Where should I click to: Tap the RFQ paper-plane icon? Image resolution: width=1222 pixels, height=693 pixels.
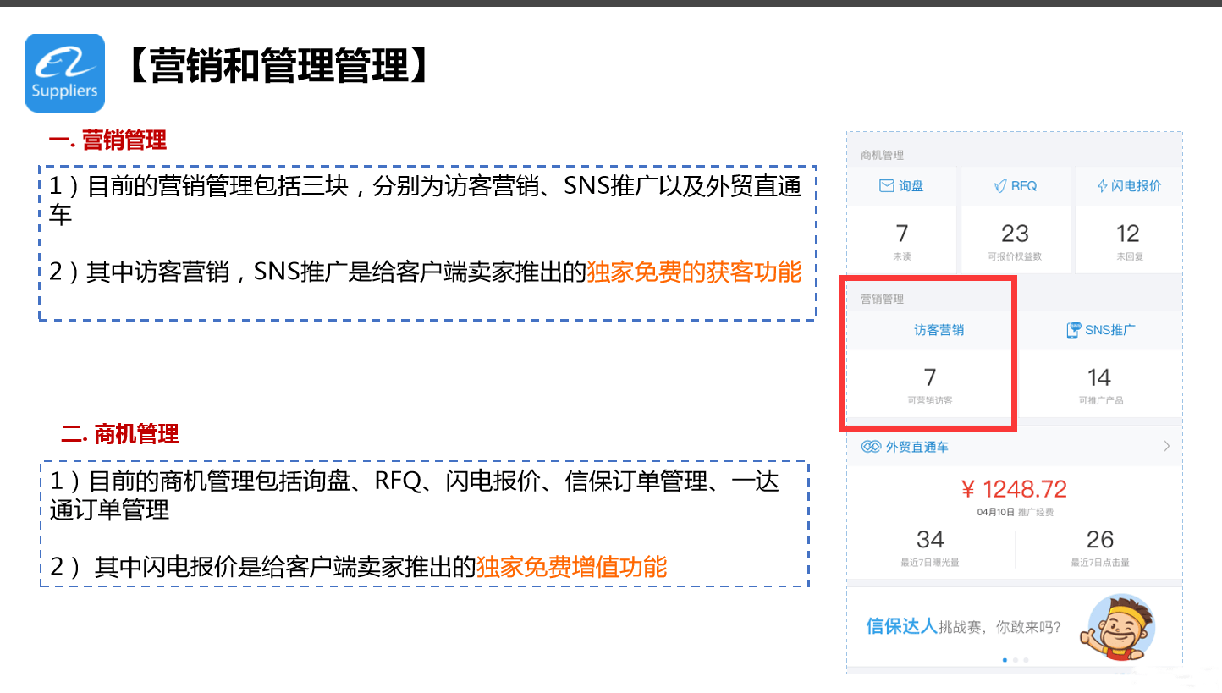click(x=1000, y=186)
